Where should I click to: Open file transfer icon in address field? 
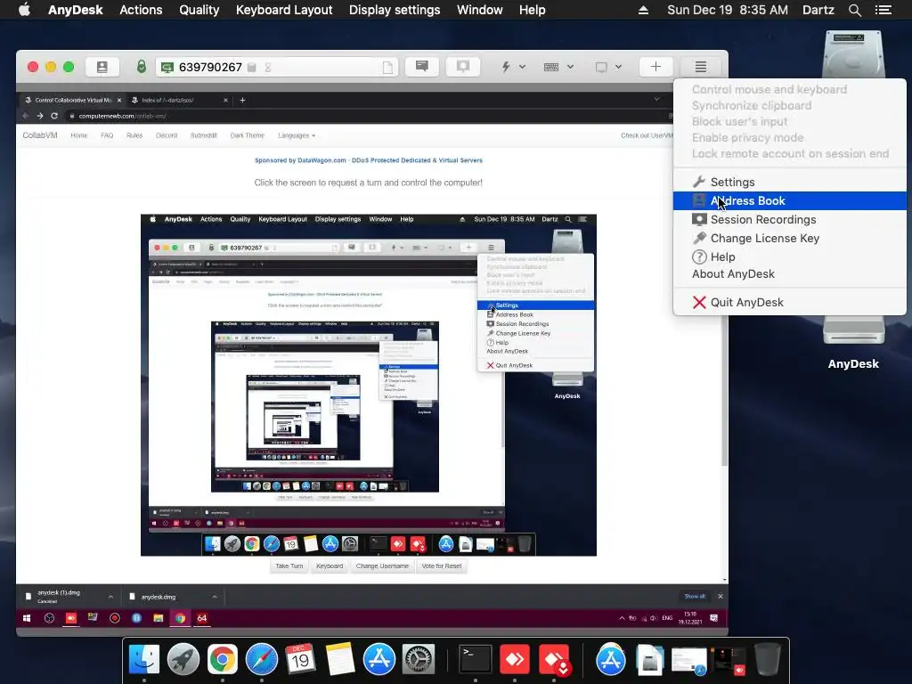pyautogui.click(x=387, y=68)
